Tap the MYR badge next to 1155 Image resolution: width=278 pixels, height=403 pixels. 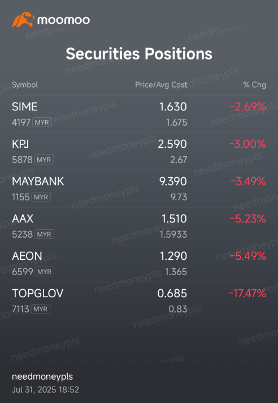[41, 197]
